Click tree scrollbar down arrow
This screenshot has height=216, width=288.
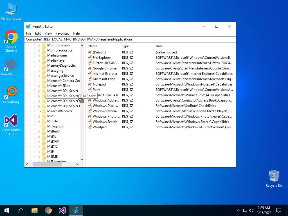(82, 160)
